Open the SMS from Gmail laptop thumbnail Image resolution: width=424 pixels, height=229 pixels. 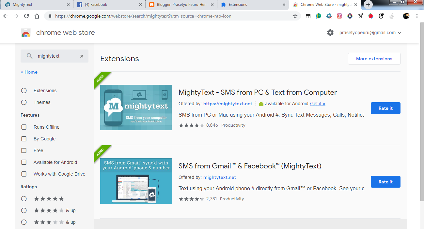click(136, 181)
